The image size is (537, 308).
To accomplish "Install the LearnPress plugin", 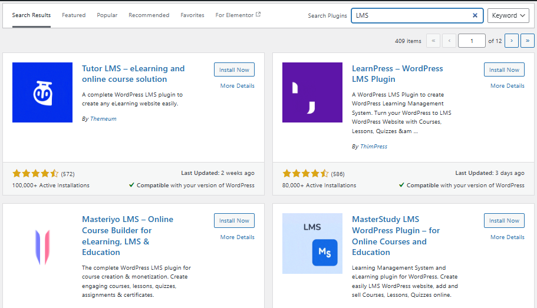I will [504, 70].
